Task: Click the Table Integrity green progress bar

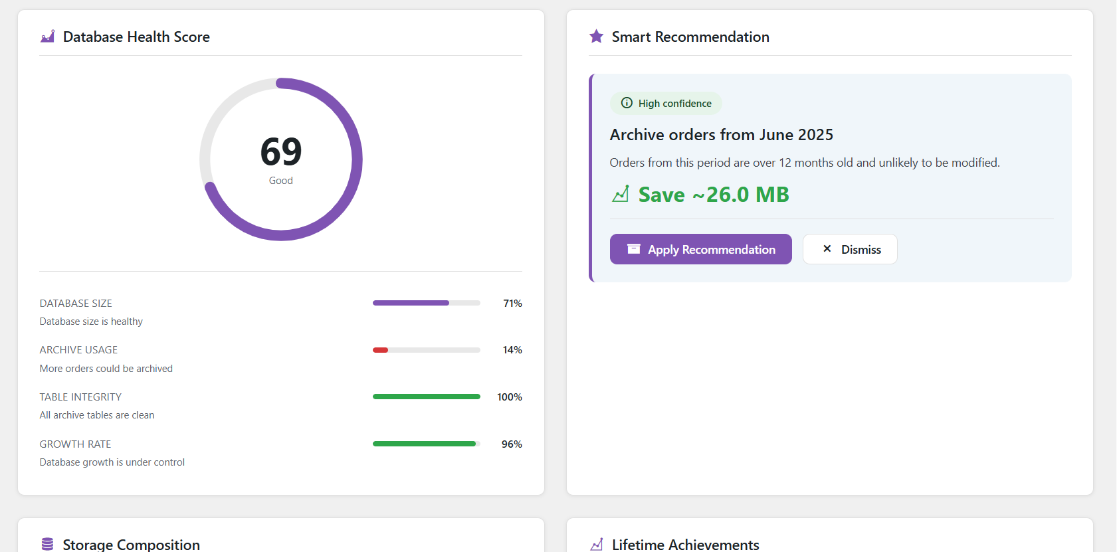Action: pos(427,397)
